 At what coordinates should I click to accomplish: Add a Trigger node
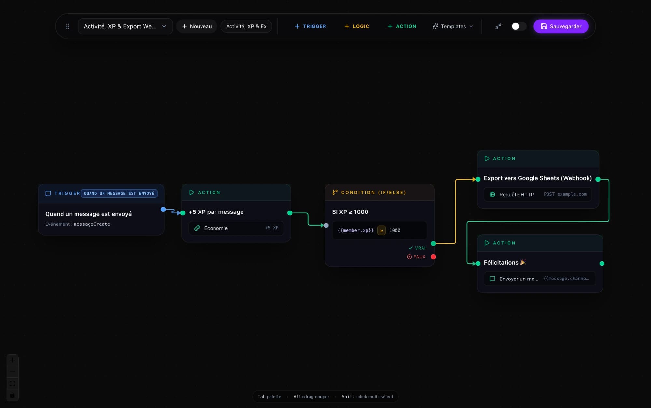pyautogui.click(x=310, y=26)
